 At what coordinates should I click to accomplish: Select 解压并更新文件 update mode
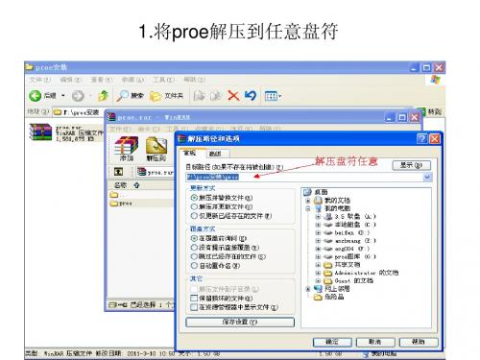coord(222,206)
